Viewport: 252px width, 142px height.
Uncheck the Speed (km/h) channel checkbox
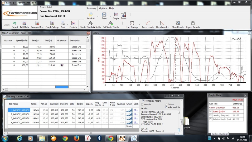point(211,111)
